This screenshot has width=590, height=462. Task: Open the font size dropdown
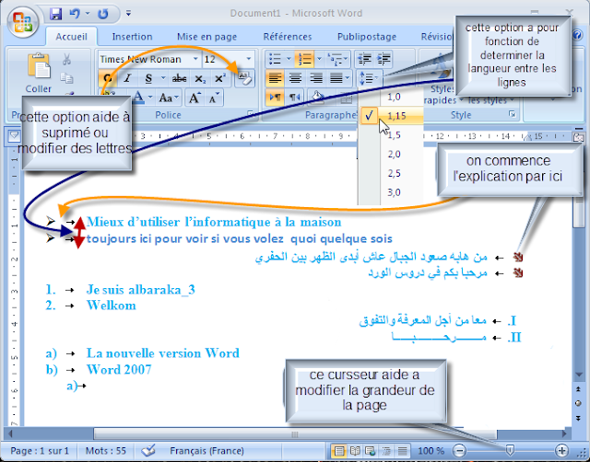248,59
